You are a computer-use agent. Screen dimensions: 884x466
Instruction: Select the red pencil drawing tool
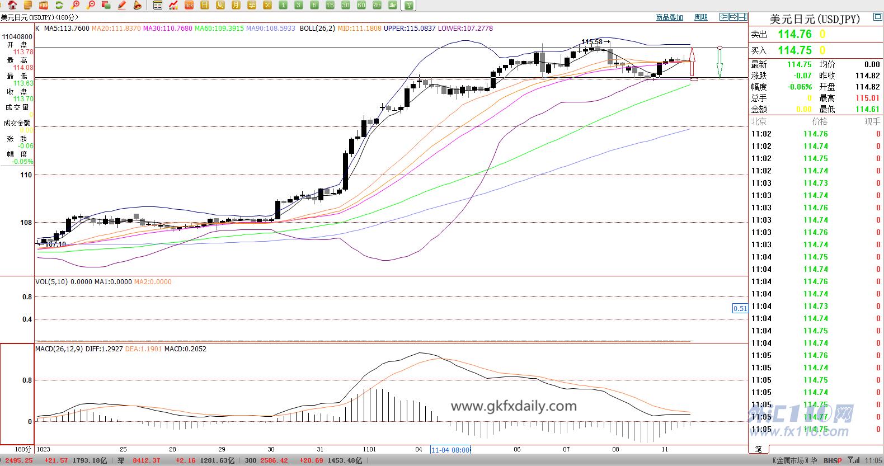pyautogui.click(x=122, y=5)
